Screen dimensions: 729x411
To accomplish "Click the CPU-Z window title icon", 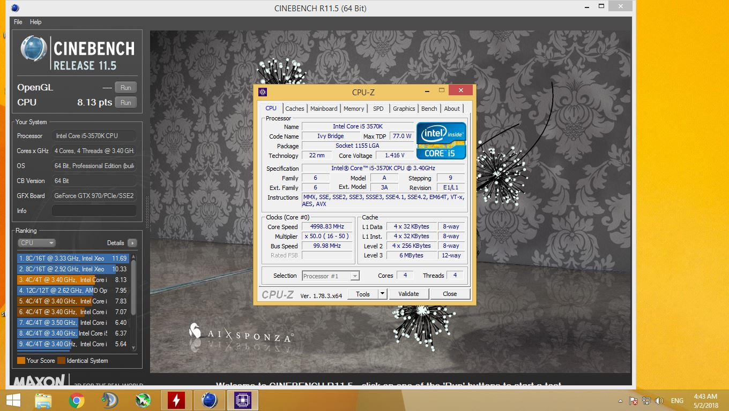I will pos(262,92).
